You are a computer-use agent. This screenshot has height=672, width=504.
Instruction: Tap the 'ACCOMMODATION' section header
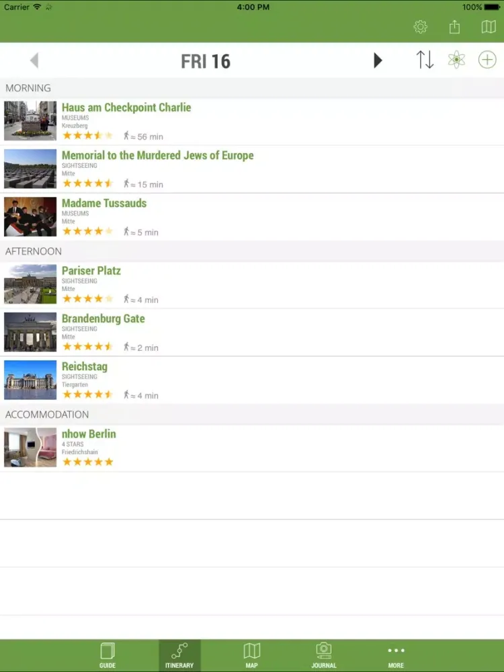point(47,415)
